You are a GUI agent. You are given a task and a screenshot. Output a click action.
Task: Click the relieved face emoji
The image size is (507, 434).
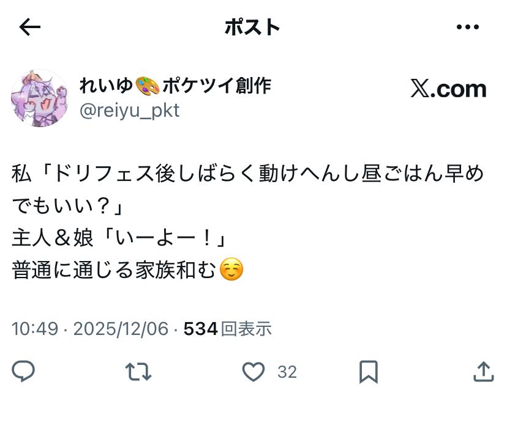pyautogui.click(x=231, y=270)
